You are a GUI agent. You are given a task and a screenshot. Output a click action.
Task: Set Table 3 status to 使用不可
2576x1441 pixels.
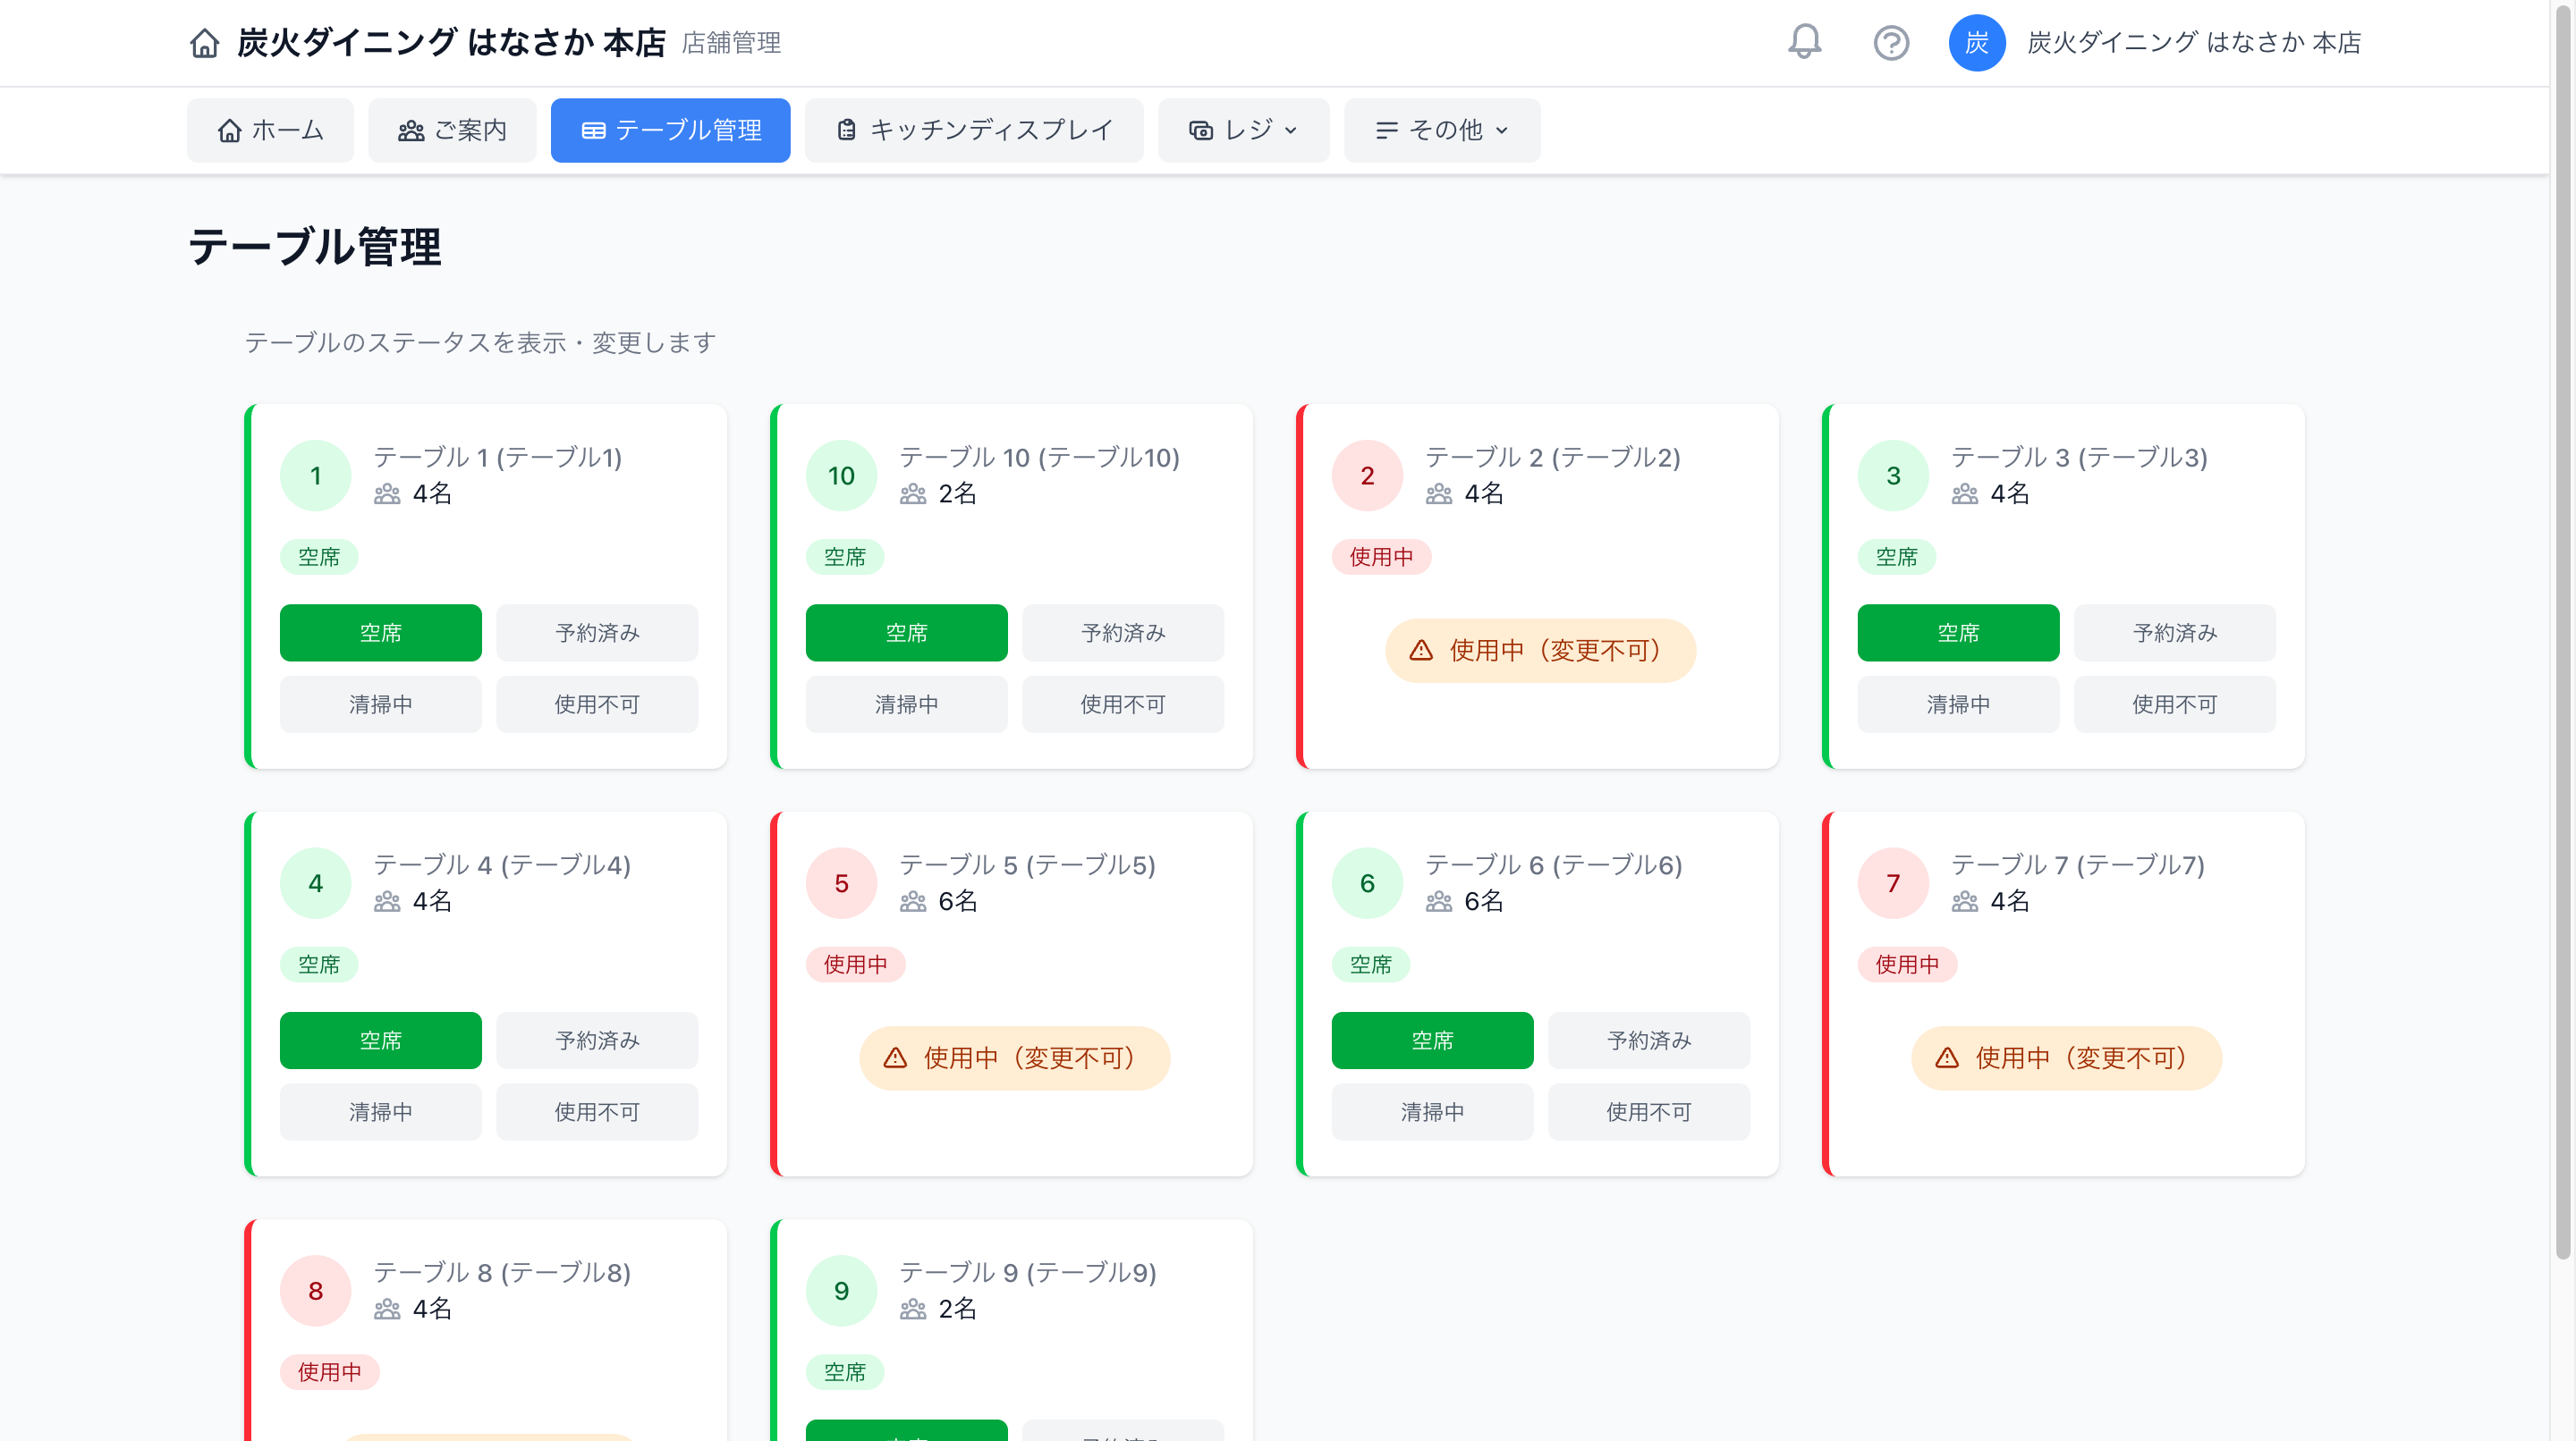[2175, 704]
